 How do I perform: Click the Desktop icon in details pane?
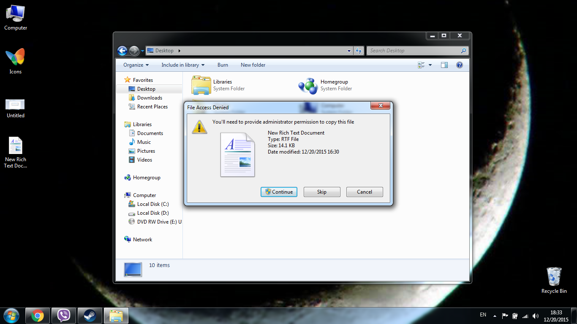pyautogui.click(x=133, y=270)
